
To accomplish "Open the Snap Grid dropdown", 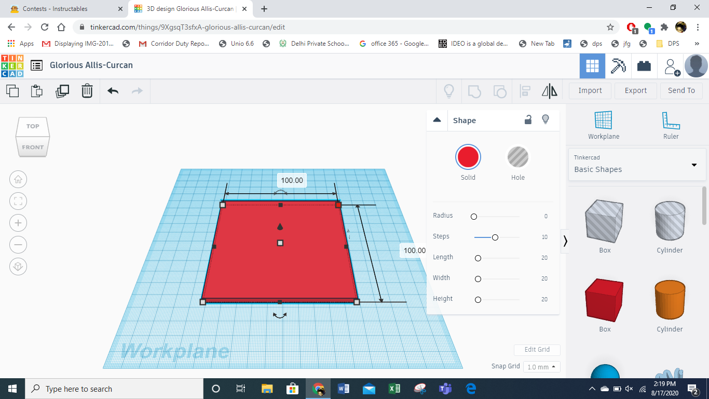I will pyautogui.click(x=541, y=367).
